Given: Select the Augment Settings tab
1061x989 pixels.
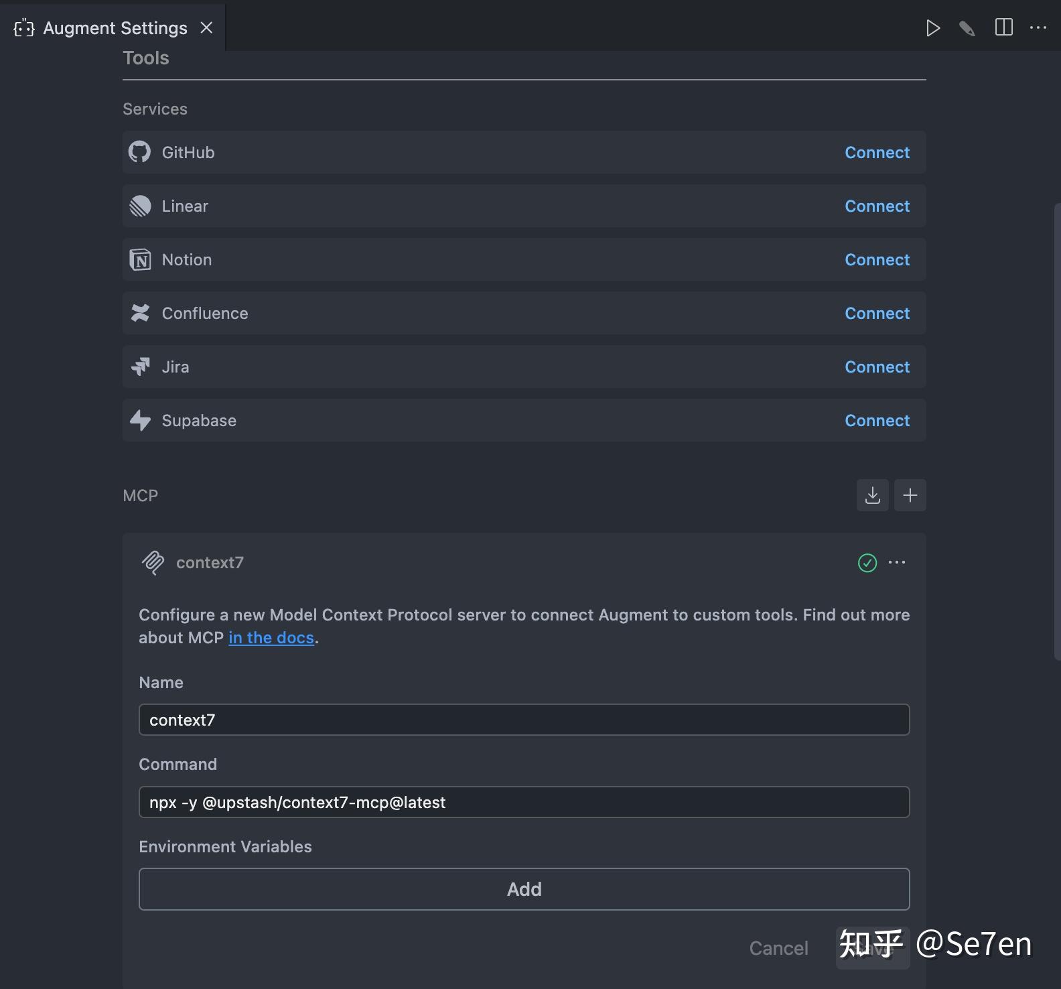Looking at the screenshot, I should (x=113, y=28).
